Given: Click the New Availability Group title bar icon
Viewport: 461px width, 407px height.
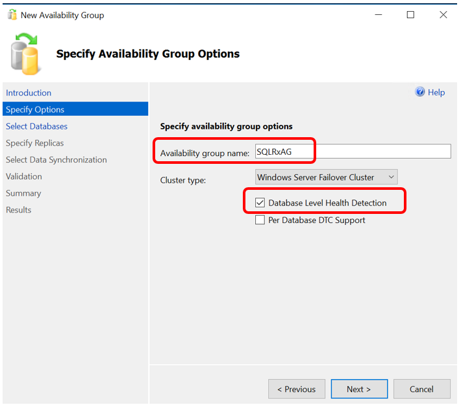Looking at the screenshot, I should 12,15.
